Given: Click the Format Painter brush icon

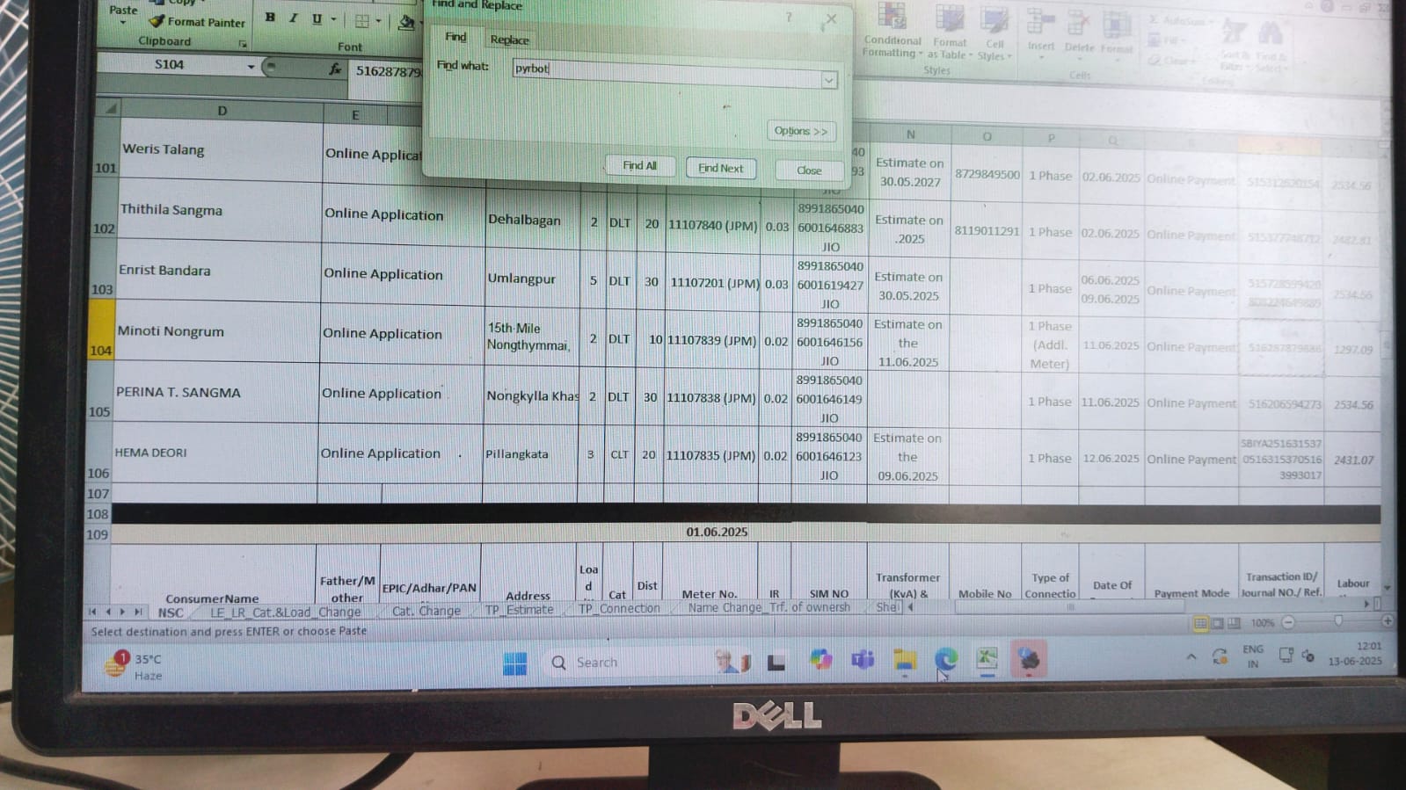Looking at the screenshot, I should [157, 21].
